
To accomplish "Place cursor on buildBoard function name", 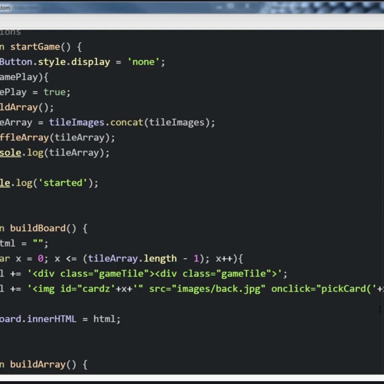I will [x=38, y=228].
